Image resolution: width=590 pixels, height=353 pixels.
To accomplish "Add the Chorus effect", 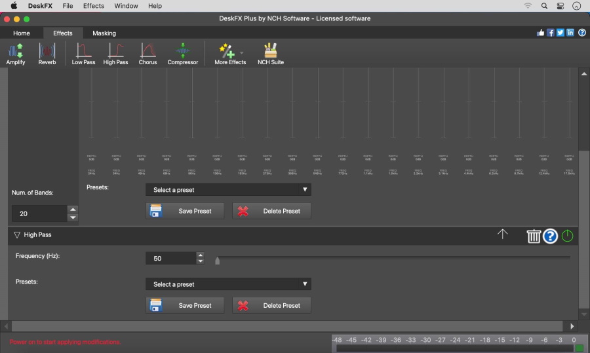I will tap(147, 54).
